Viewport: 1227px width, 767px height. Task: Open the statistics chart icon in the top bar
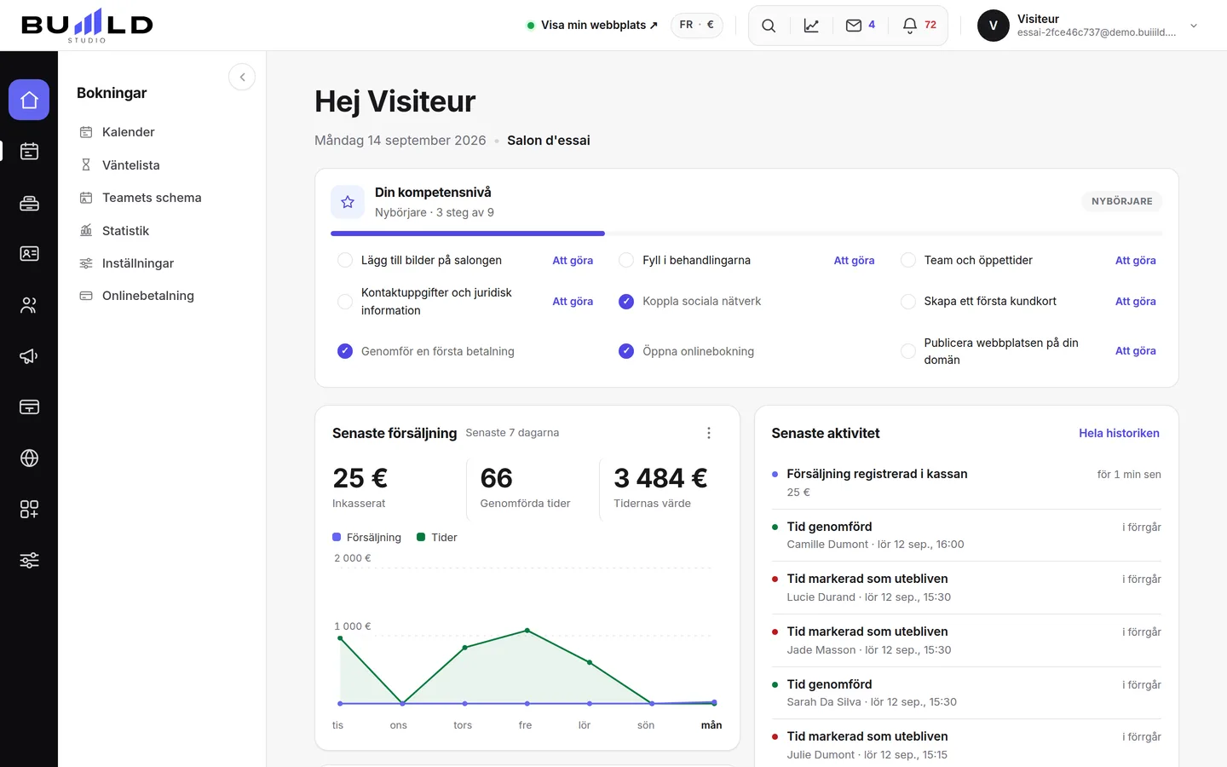click(x=811, y=26)
